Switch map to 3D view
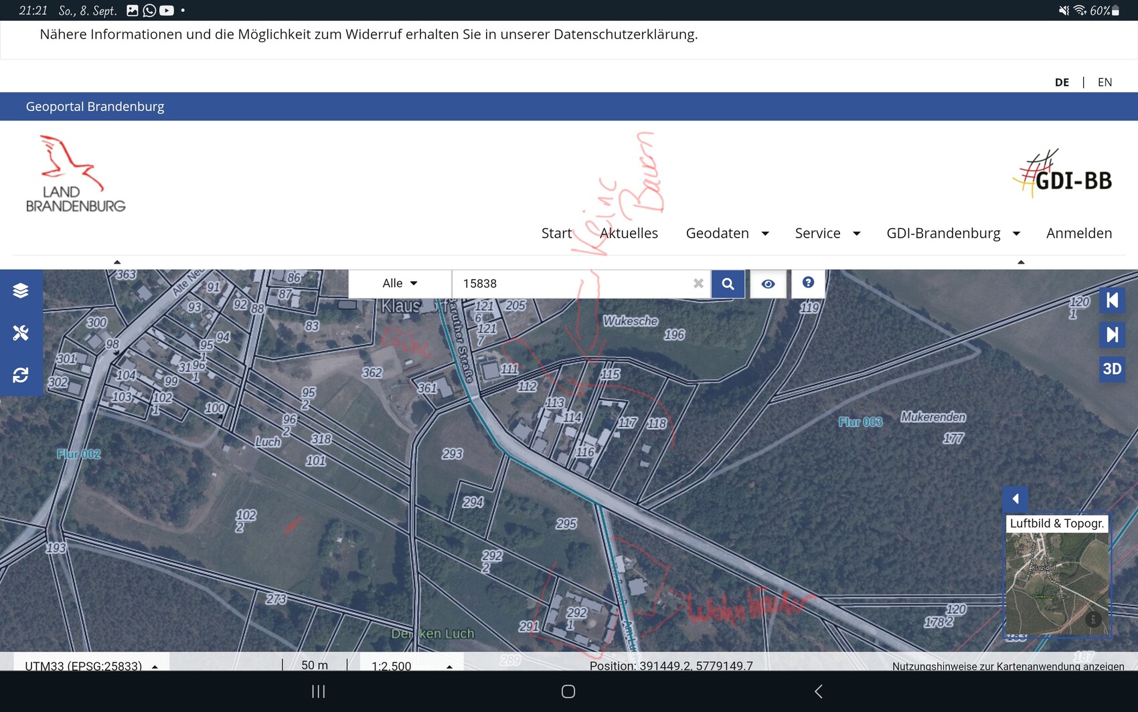The image size is (1138, 712). point(1112,369)
